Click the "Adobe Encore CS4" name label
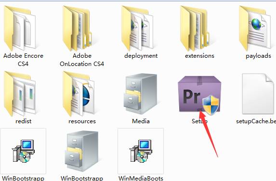The width and height of the screenshot is (276, 181). coord(23,60)
